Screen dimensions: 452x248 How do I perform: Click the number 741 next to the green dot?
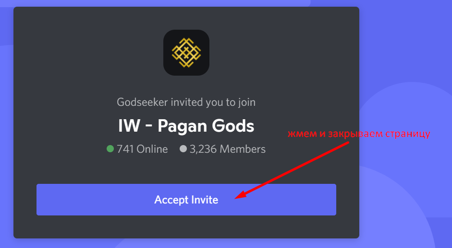click(125, 149)
